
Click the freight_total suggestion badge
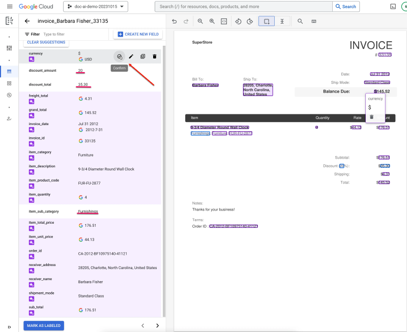click(x=32, y=102)
